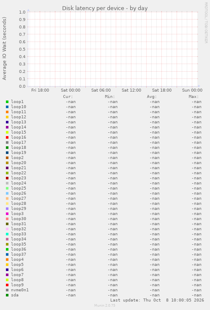The image size is (210, 310).
Task: Click the empty latency graph plot area
Action: [x=113, y=49]
